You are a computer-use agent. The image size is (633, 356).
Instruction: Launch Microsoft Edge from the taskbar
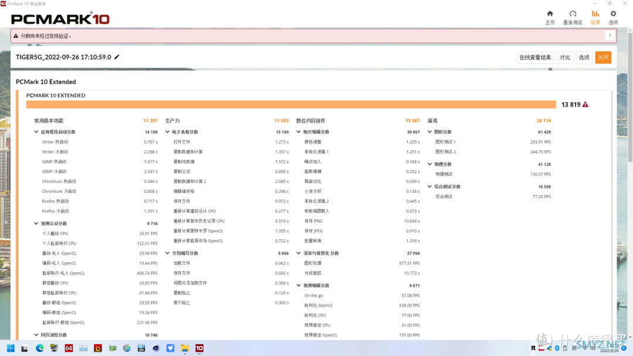[40, 348]
